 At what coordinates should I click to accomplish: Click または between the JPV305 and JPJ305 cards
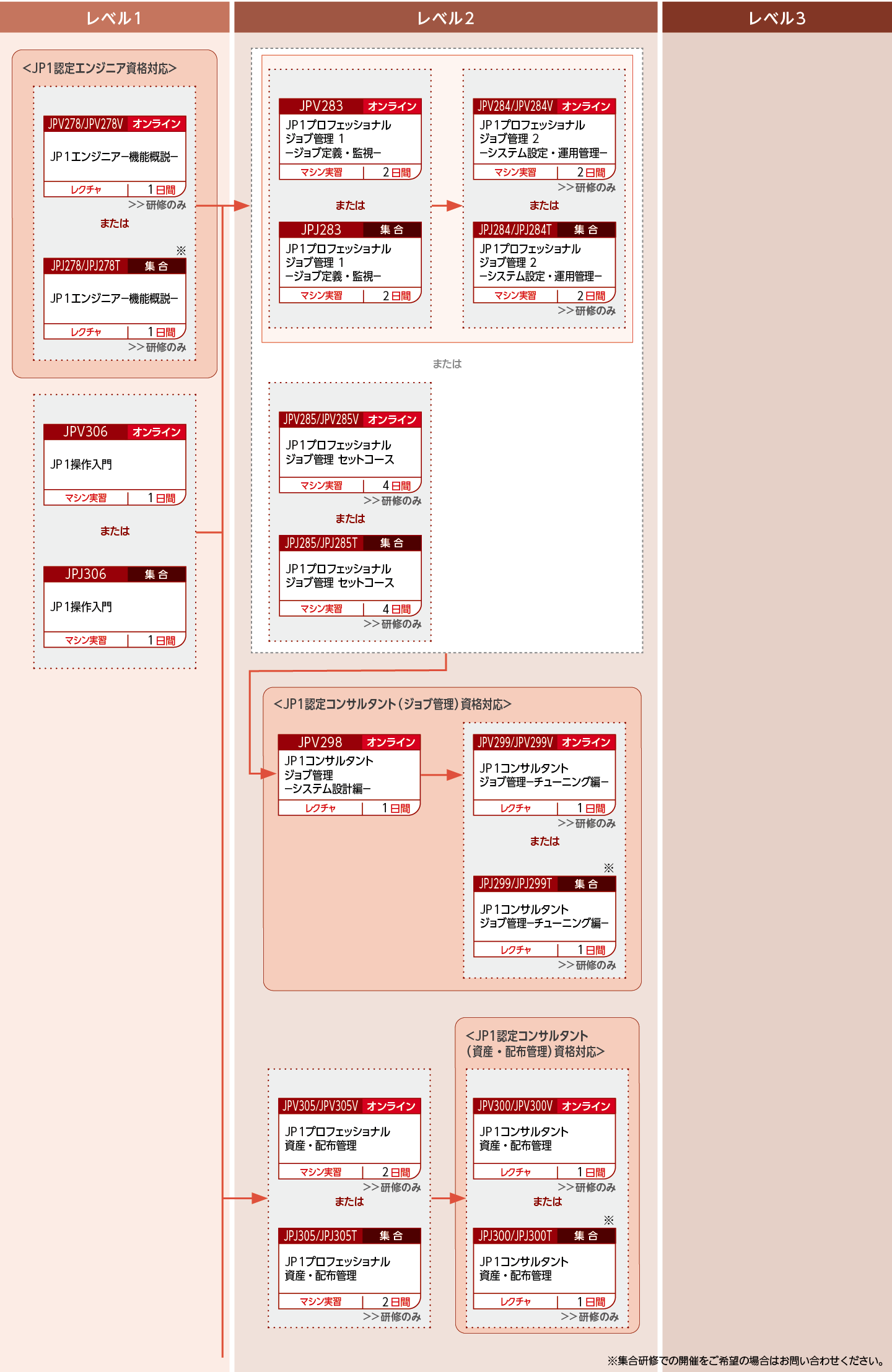pos(349,1202)
